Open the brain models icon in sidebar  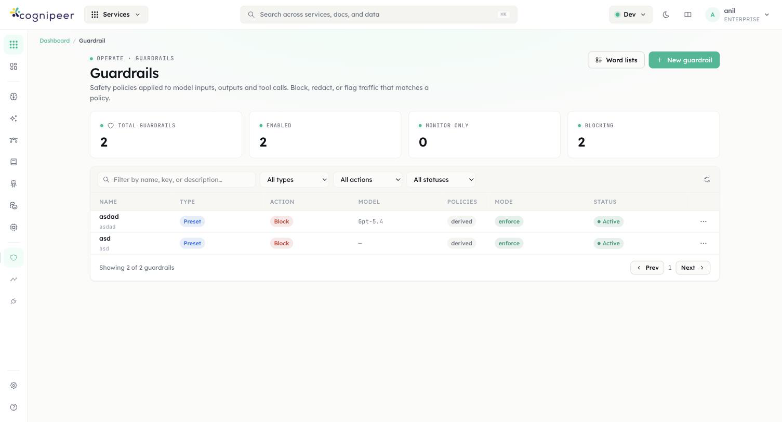click(x=14, y=97)
